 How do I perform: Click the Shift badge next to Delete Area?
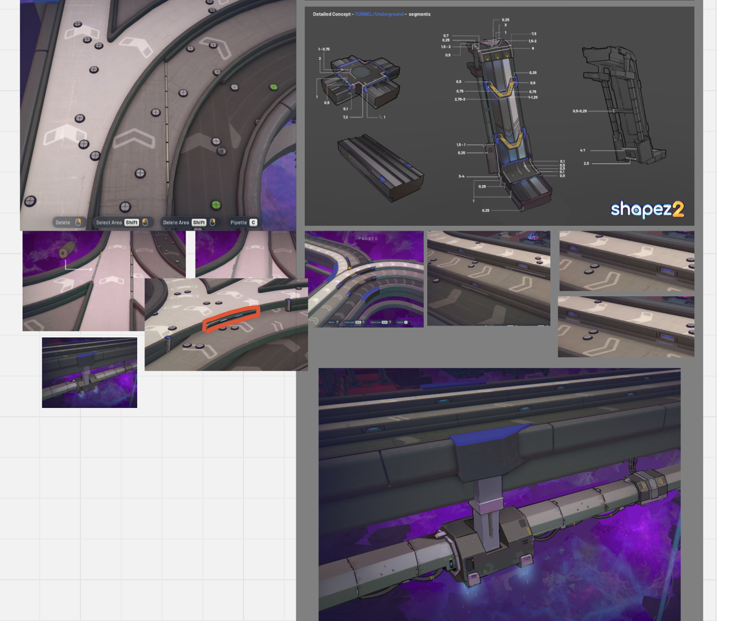pos(199,222)
